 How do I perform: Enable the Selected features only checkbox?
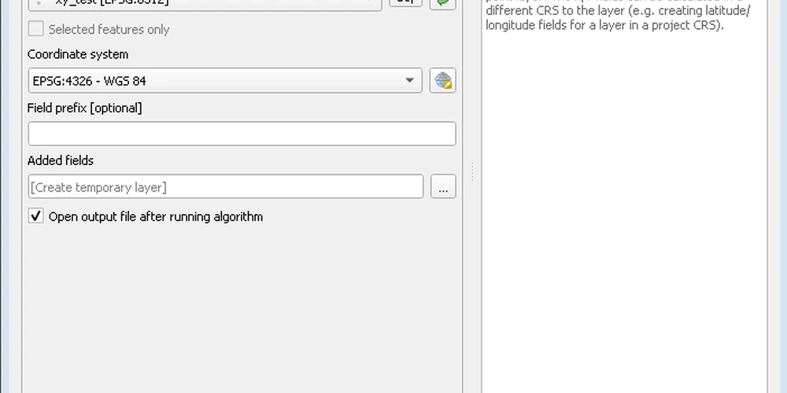(x=35, y=29)
